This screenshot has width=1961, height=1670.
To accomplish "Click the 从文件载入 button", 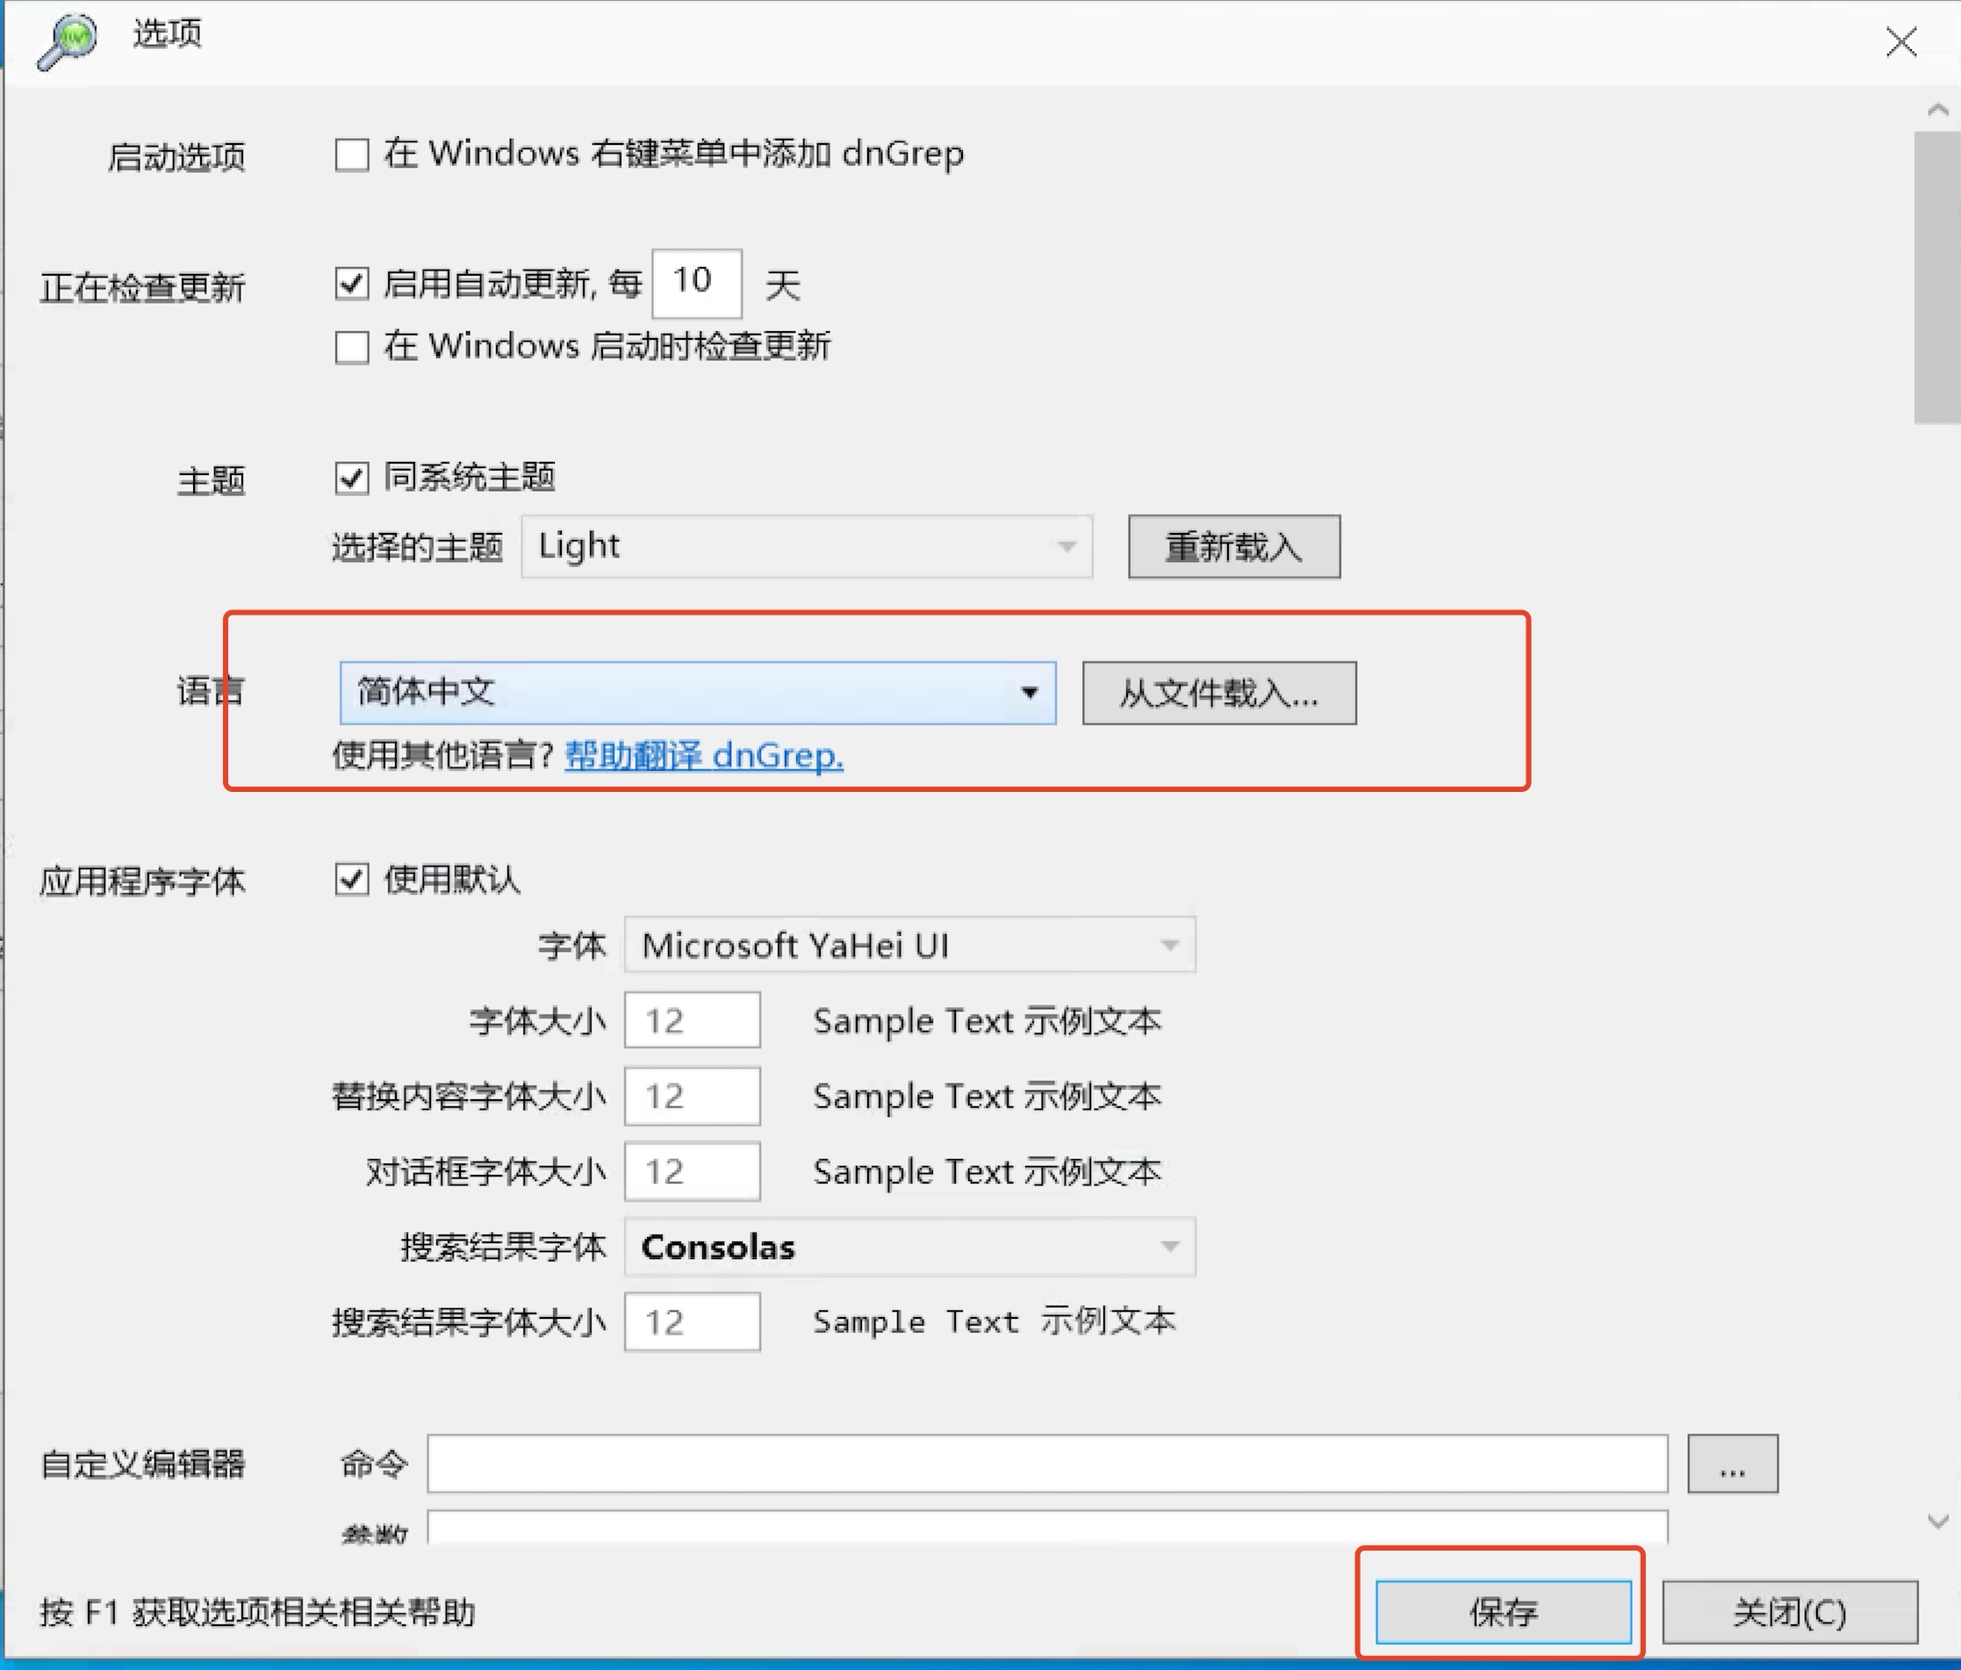I will click(x=1218, y=692).
